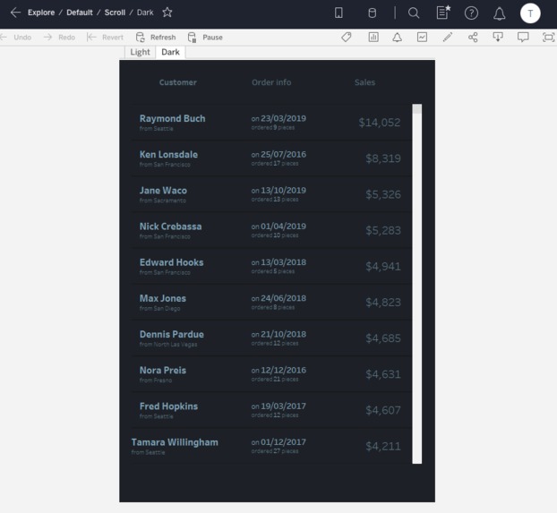The height and width of the screenshot is (513, 557).
Task: Click the $14,052 sales value
Action: click(x=380, y=123)
